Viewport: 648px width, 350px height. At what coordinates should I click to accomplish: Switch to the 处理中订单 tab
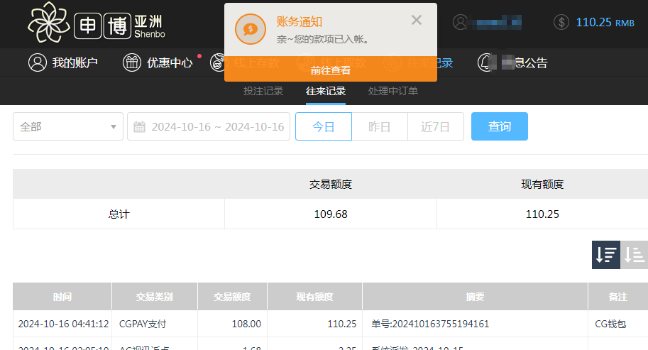coord(393,91)
